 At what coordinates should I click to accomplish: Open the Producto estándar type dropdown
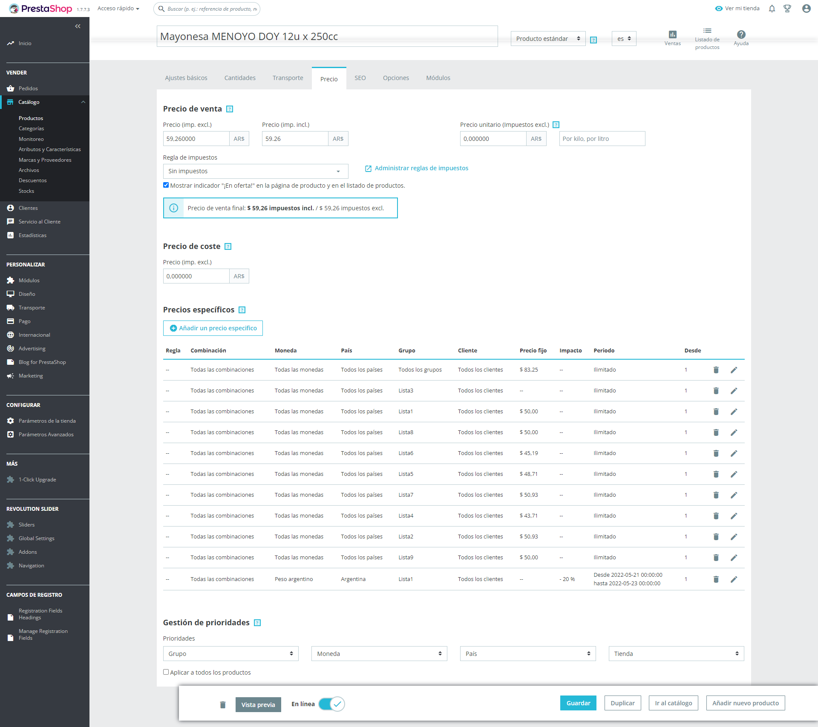pos(547,39)
